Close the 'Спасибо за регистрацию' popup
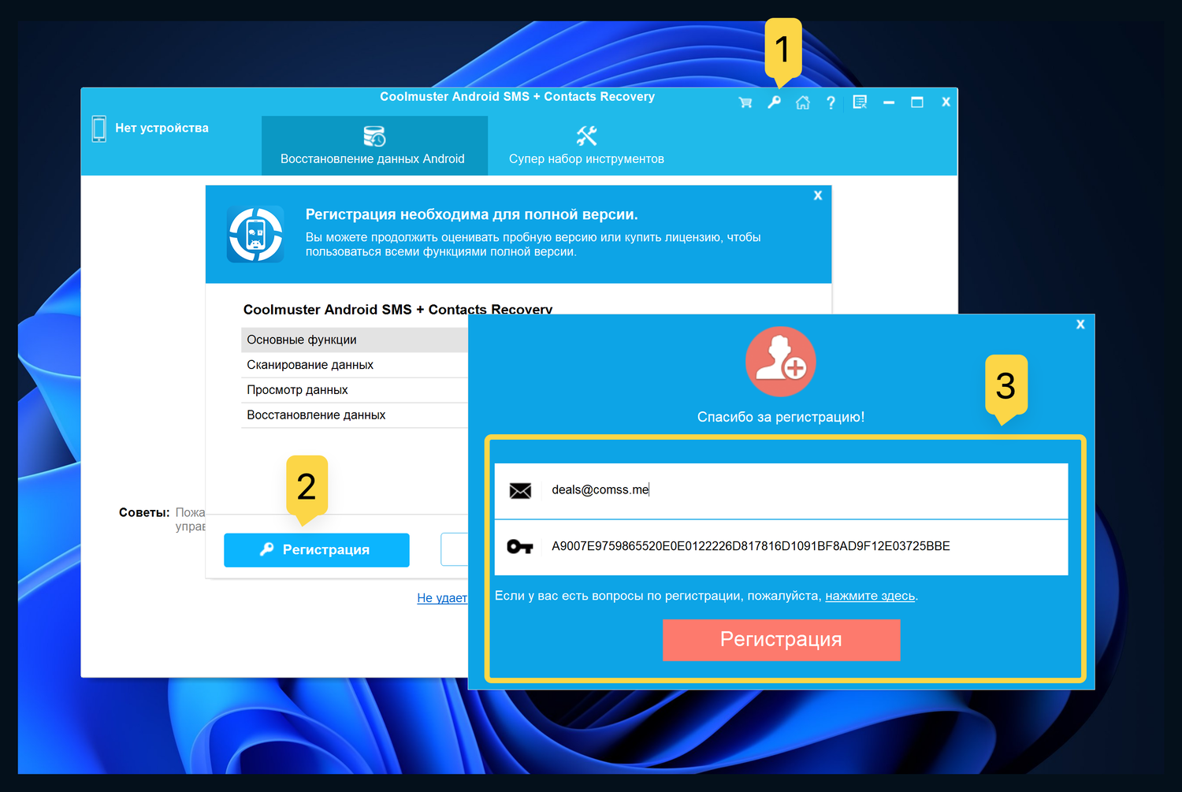 (1080, 324)
